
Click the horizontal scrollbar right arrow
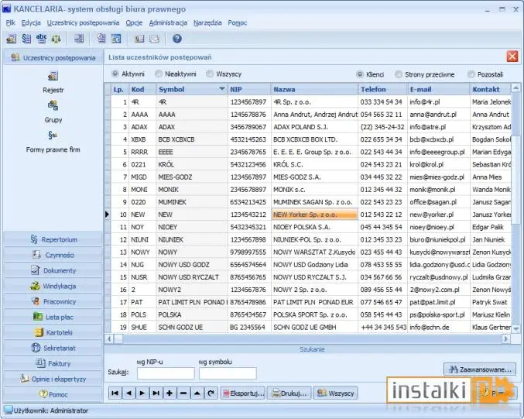point(506,338)
